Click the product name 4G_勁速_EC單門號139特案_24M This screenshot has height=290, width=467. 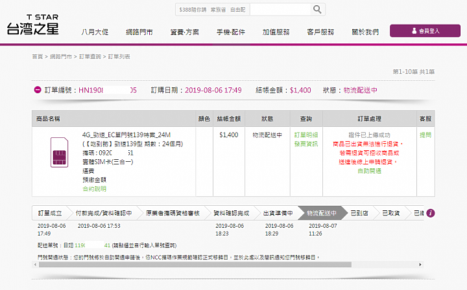(126, 135)
